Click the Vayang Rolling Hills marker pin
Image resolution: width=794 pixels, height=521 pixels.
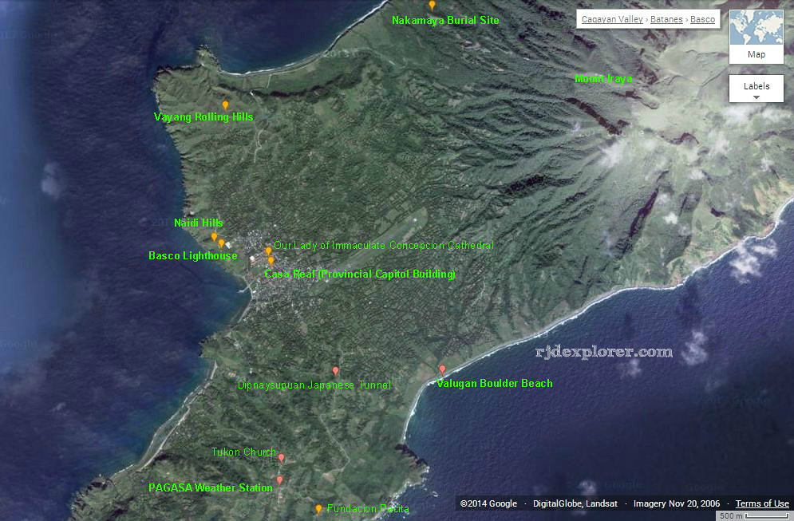pyautogui.click(x=225, y=105)
